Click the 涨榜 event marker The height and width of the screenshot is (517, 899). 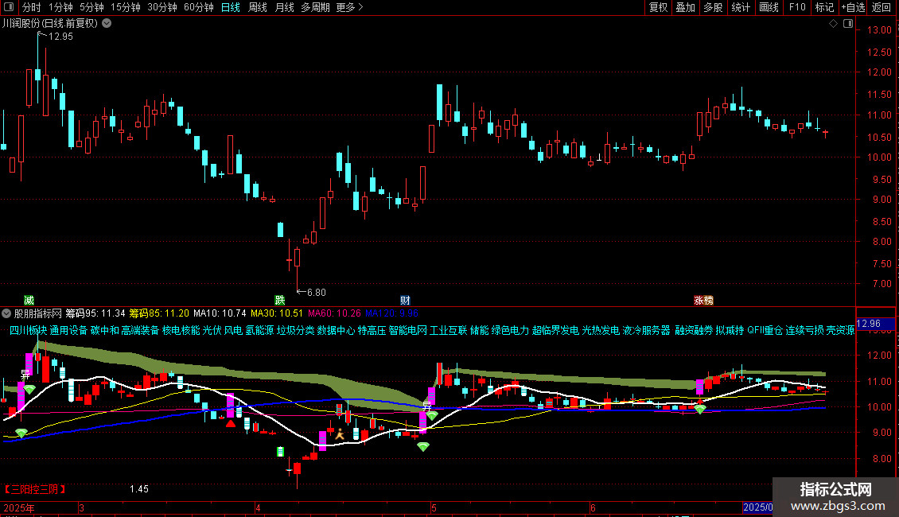tap(703, 301)
